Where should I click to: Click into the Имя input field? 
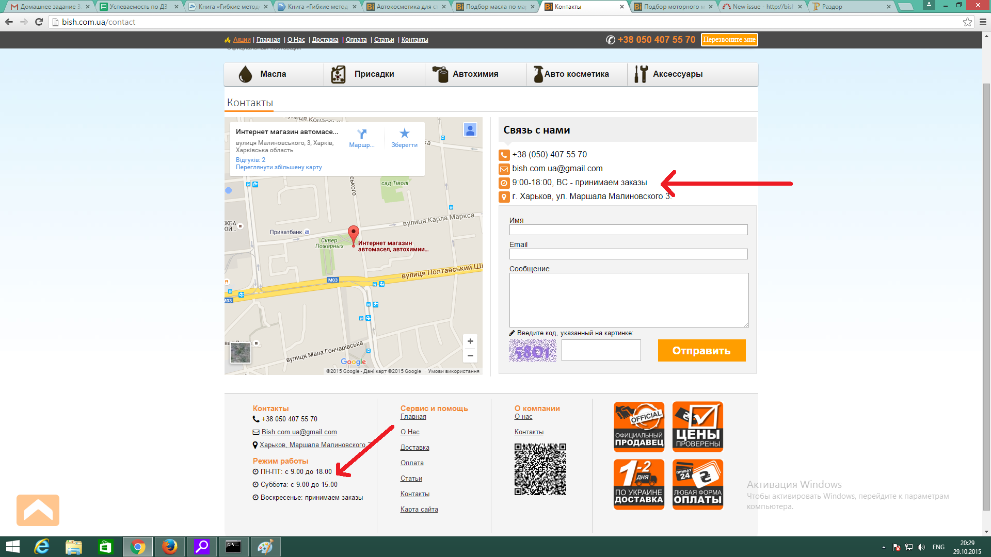(628, 230)
